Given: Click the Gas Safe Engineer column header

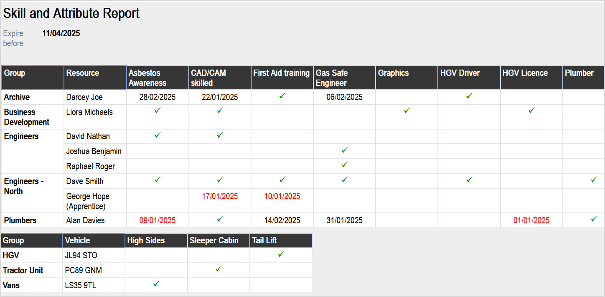Looking at the screenshot, I should [344, 77].
